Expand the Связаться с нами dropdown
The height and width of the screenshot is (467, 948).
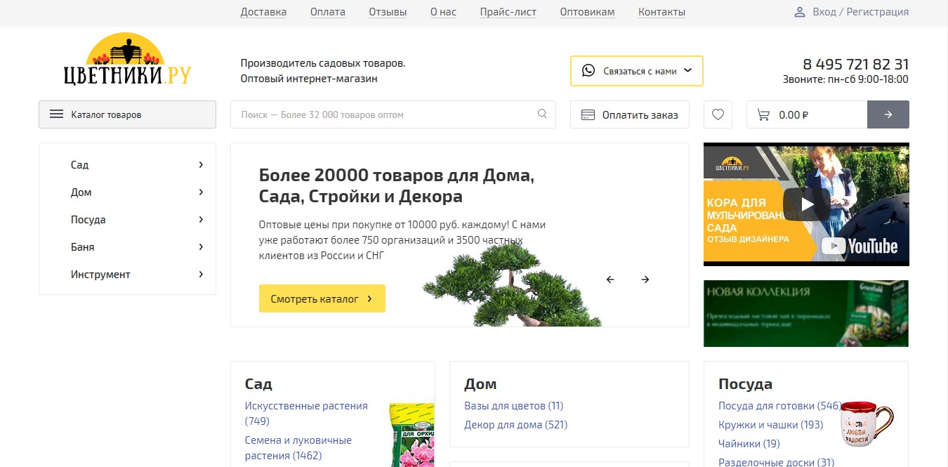tap(636, 71)
